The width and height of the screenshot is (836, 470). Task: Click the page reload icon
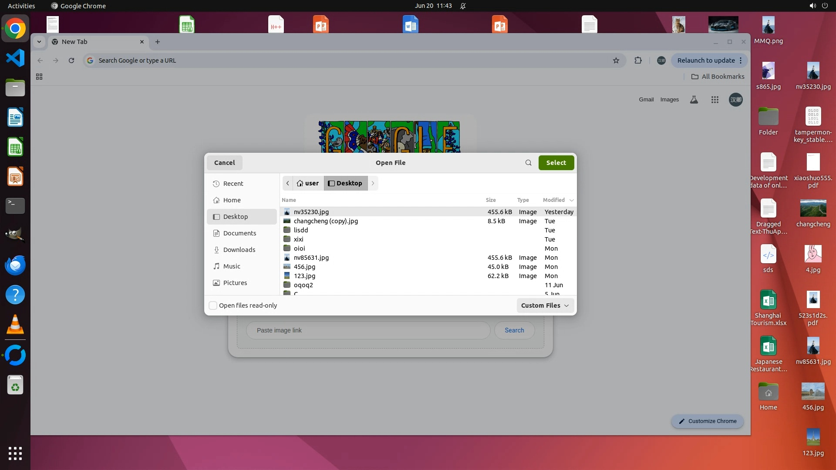(71, 60)
